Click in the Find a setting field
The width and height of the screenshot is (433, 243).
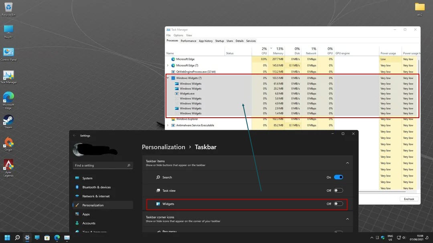pos(103,165)
